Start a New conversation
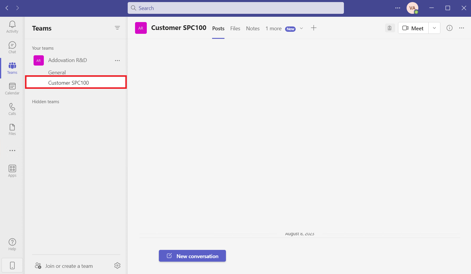 click(192, 256)
